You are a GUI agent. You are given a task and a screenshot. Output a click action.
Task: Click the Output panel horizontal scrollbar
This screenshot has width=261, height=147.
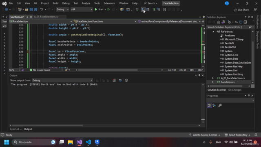[47, 125]
